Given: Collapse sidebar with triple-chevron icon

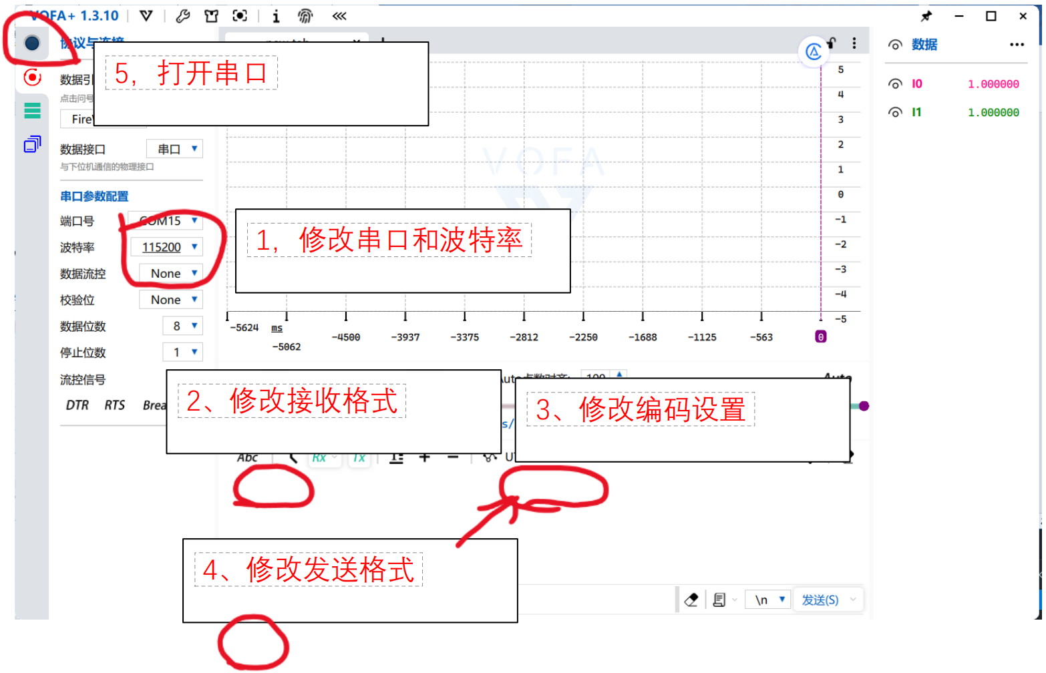Looking at the screenshot, I should pos(339,16).
